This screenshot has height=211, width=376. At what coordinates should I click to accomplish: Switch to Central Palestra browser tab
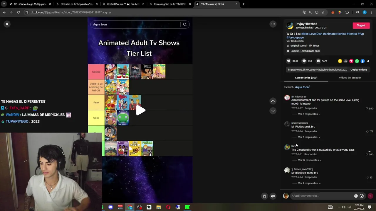point(123,4)
